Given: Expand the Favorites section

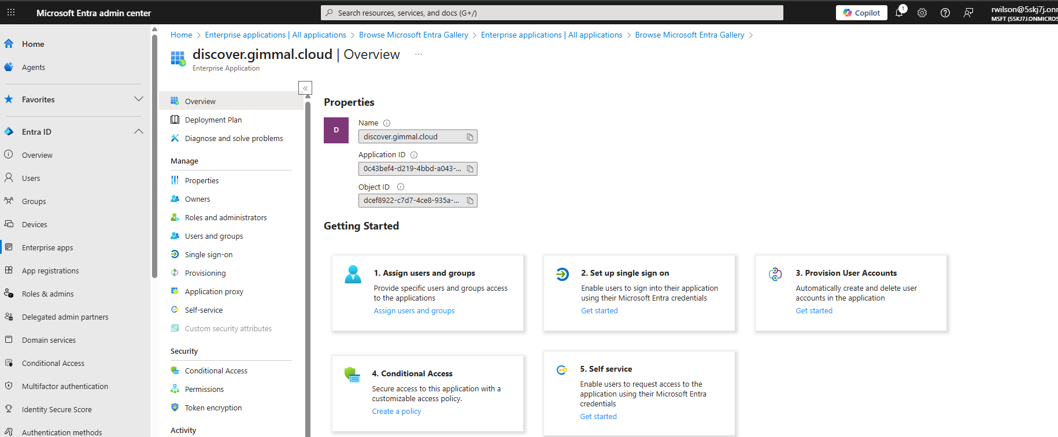Looking at the screenshot, I should [139, 99].
